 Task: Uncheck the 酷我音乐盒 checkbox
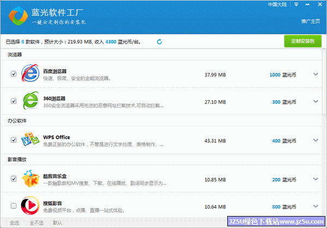coord(14,179)
